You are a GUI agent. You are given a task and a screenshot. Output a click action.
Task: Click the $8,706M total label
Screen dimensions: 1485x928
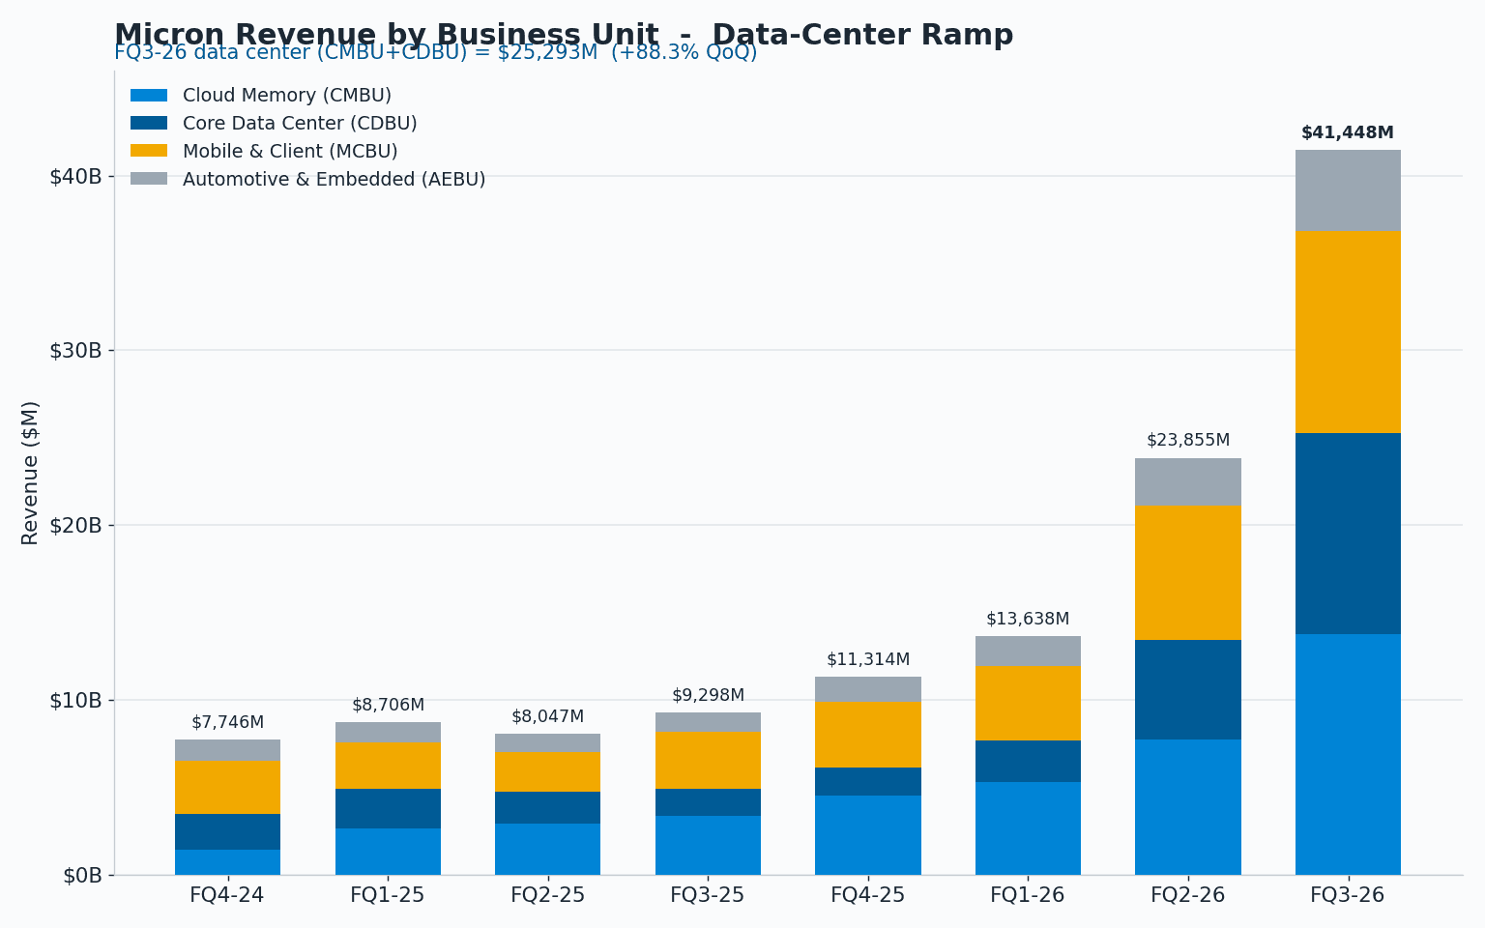(x=389, y=706)
